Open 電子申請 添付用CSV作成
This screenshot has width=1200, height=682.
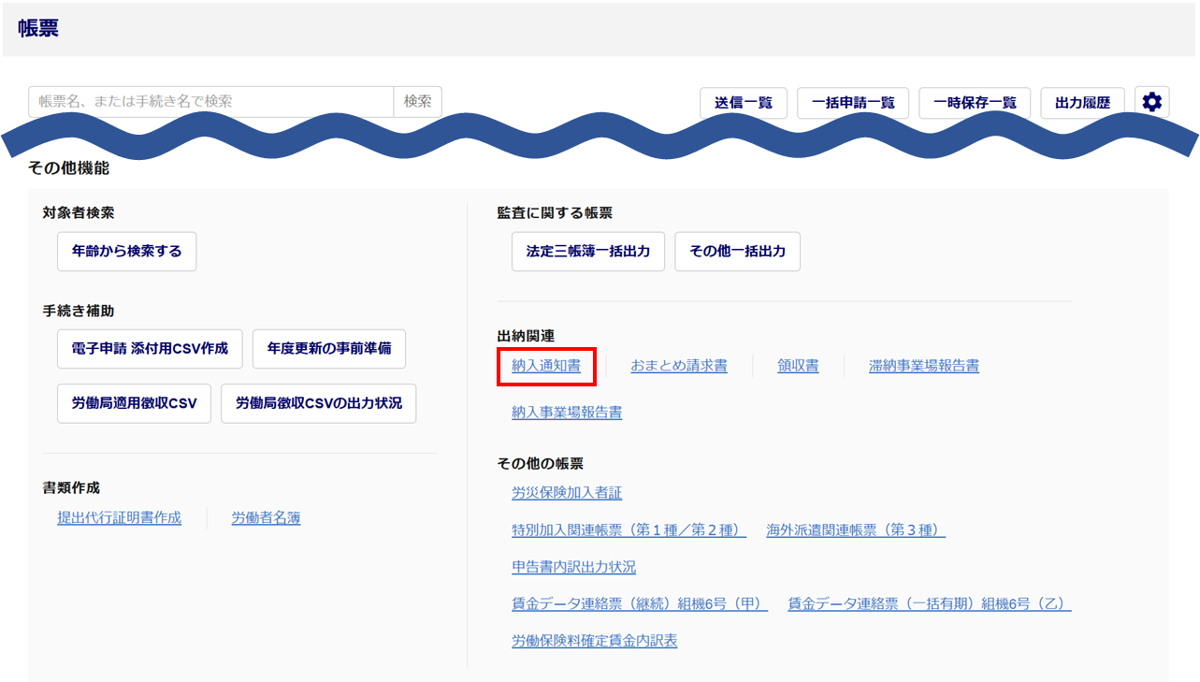tap(150, 349)
